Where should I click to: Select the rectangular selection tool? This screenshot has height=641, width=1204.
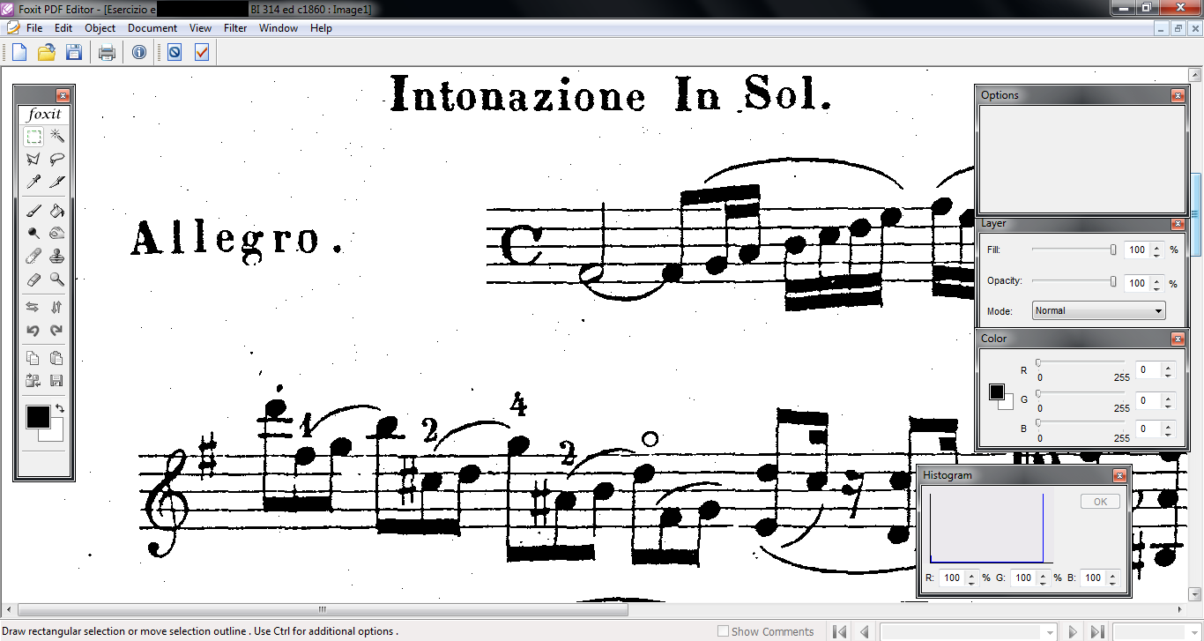coord(33,137)
